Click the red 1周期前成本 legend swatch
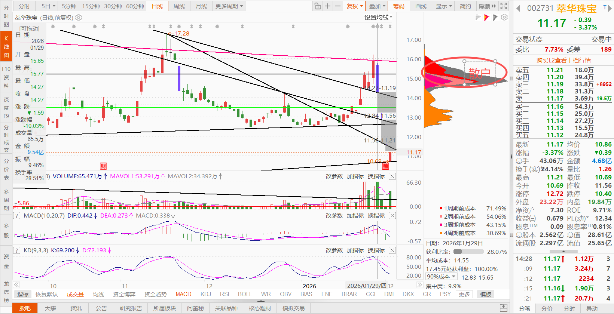Screen dimensions: 614x314 (x=441, y=209)
